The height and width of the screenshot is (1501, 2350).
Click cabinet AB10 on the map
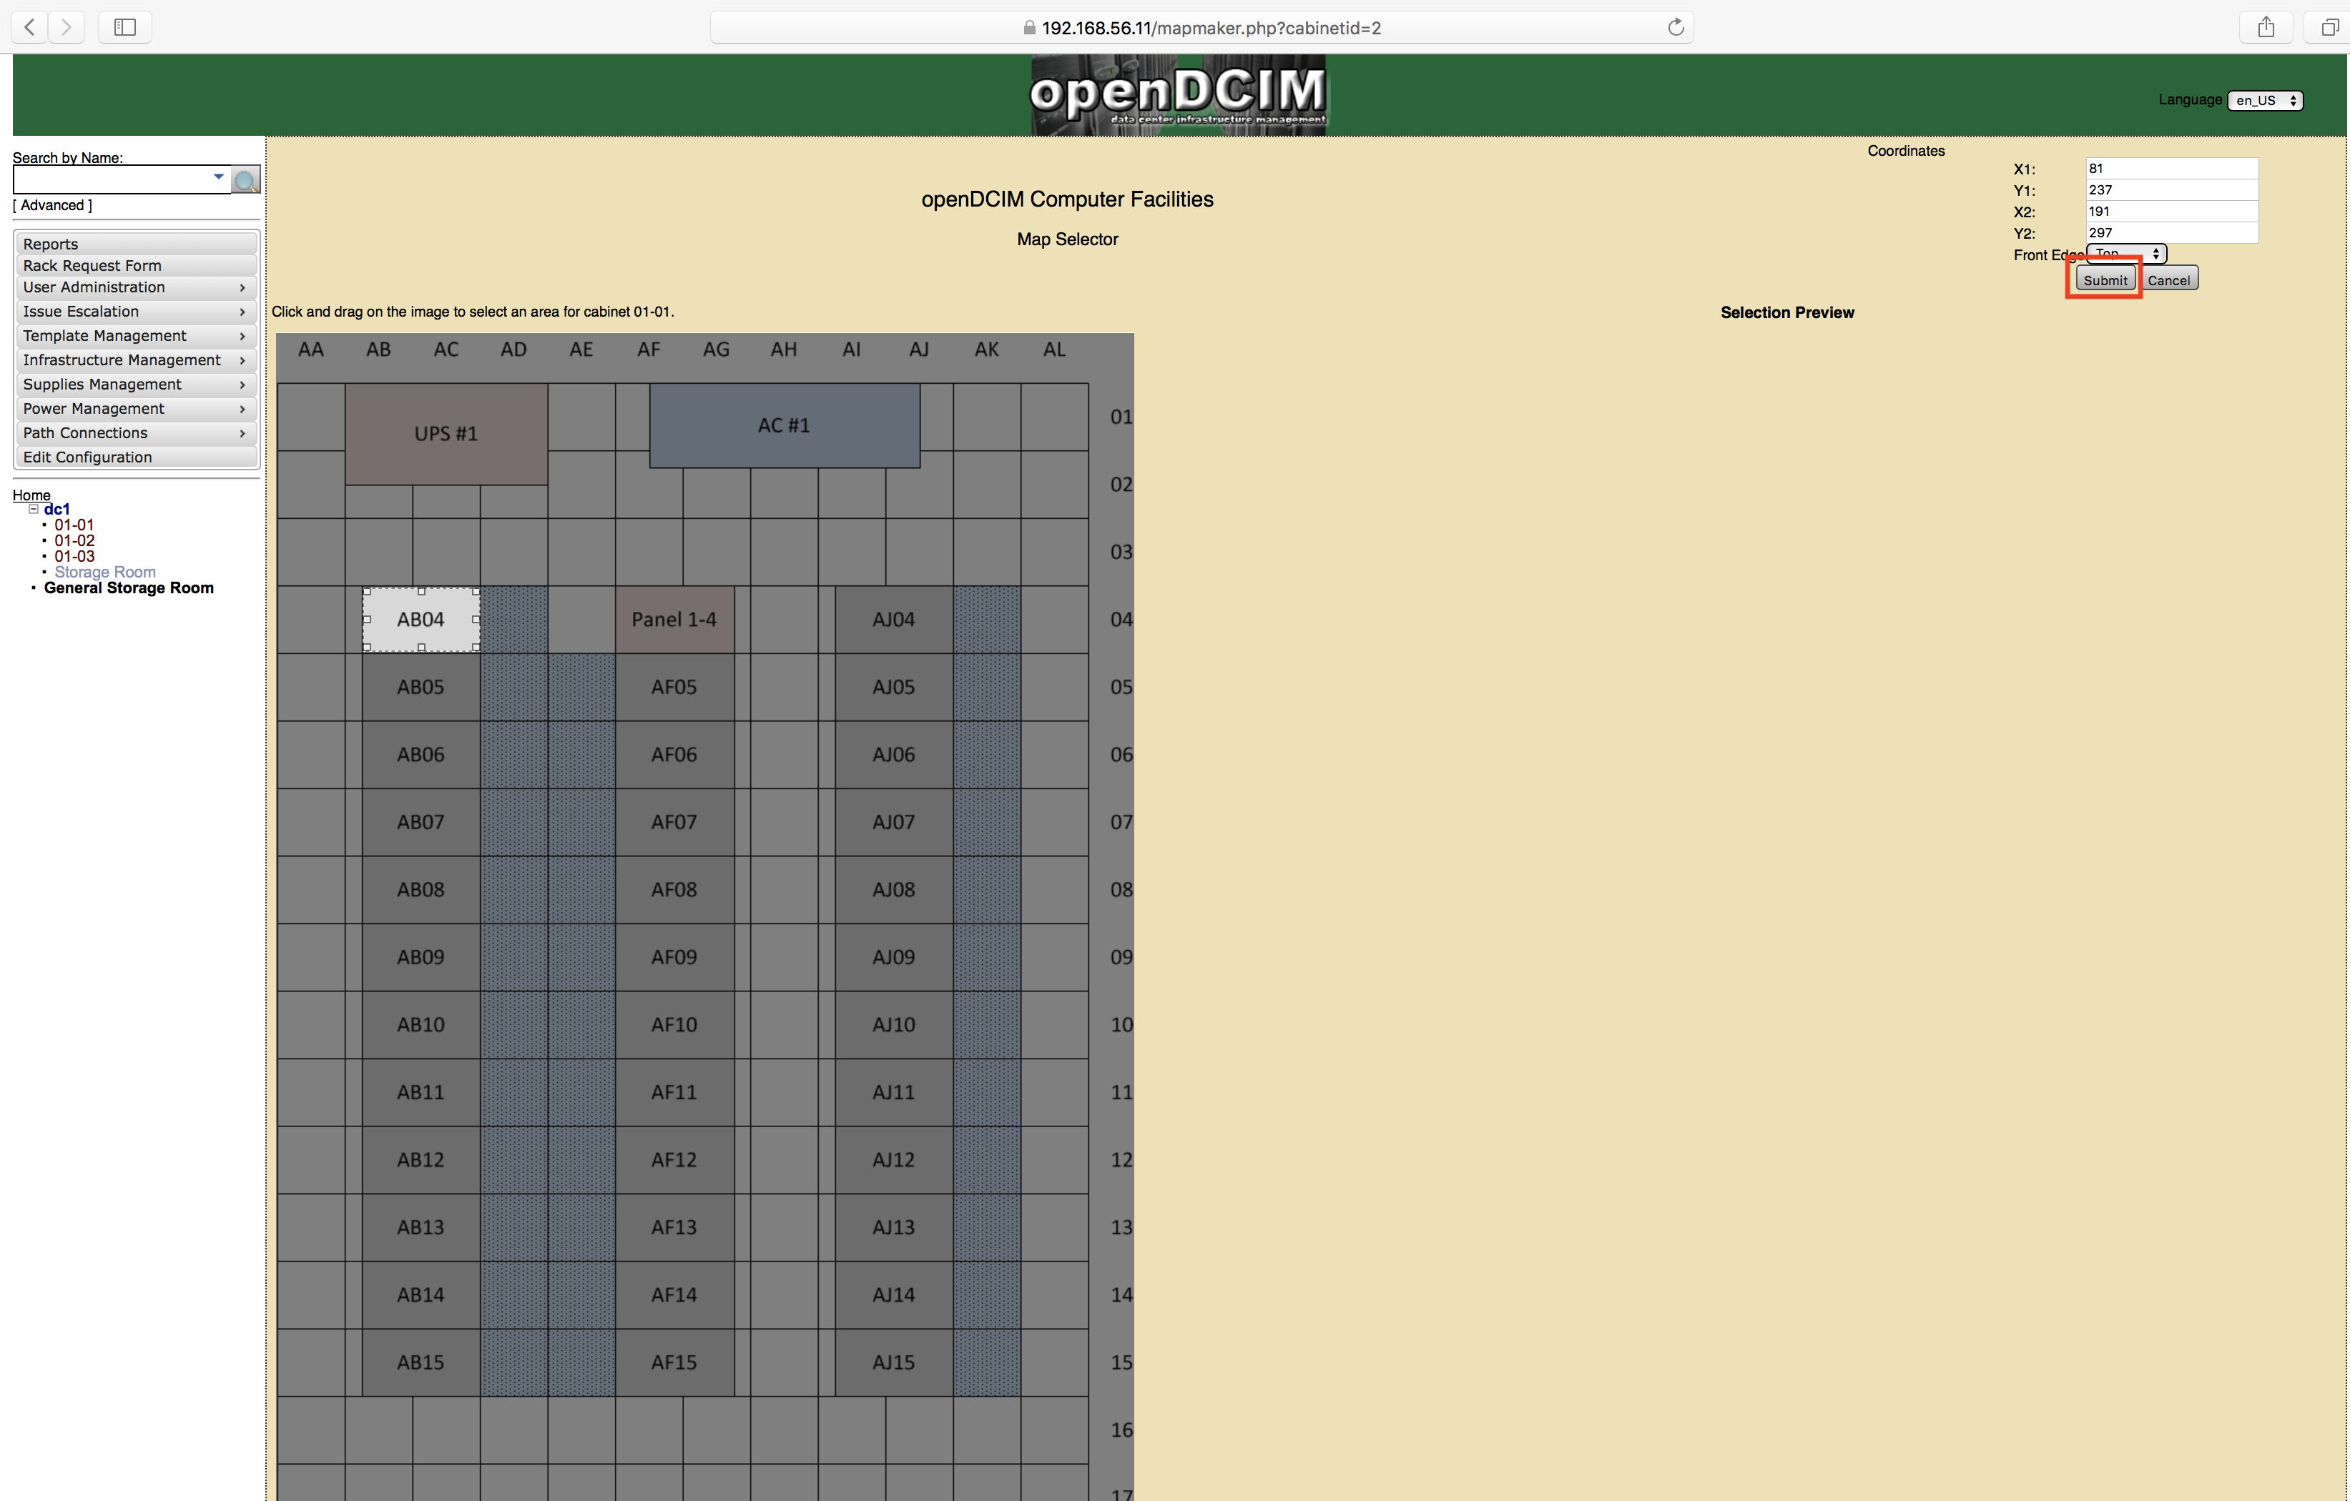[x=421, y=1025]
